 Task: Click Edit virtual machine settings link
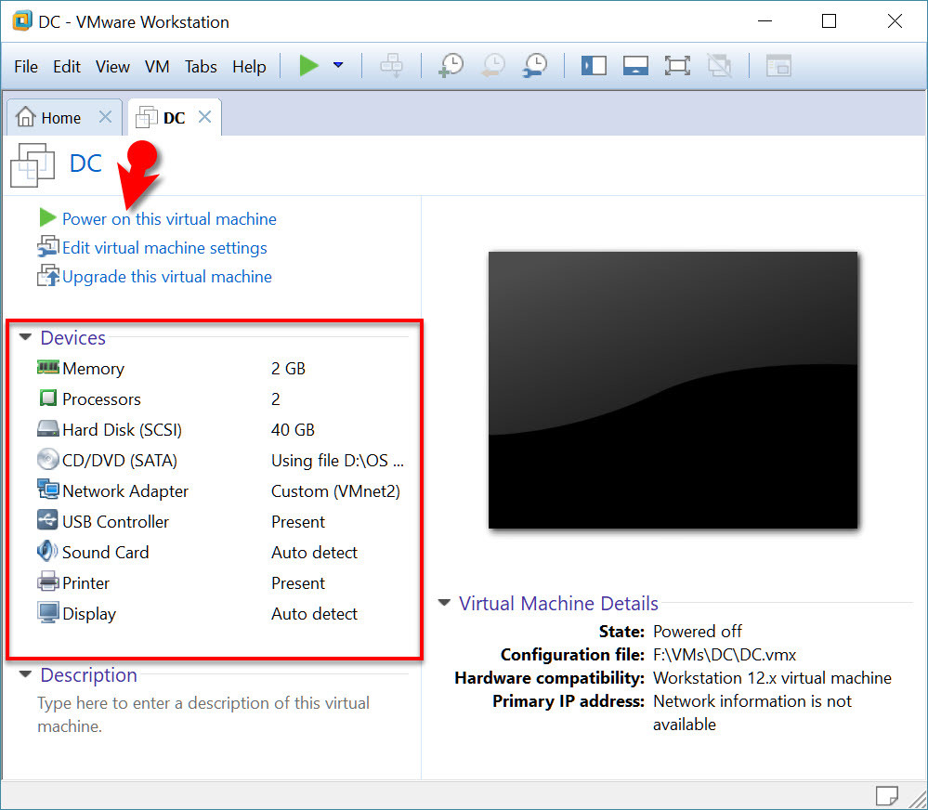(164, 248)
